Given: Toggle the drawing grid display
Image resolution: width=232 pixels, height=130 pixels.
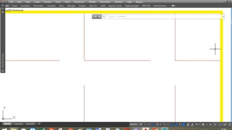Looking at the screenshot, I should click(141, 124).
